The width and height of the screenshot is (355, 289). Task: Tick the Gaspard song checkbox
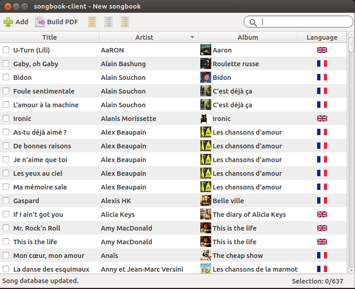click(6, 201)
